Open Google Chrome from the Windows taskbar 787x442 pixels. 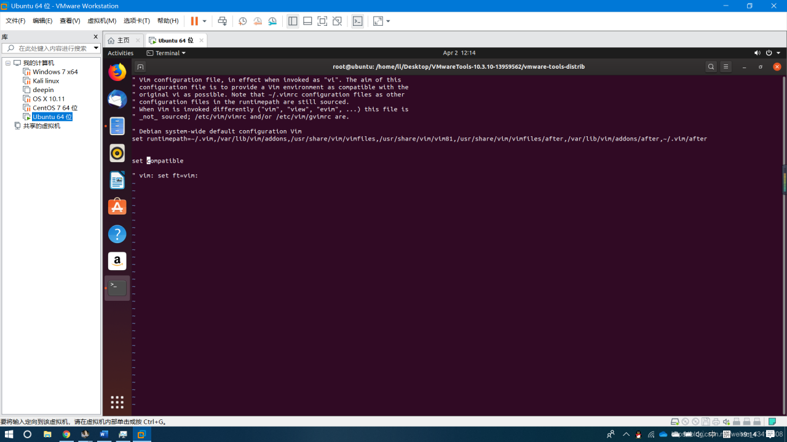[x=66, y=434]
